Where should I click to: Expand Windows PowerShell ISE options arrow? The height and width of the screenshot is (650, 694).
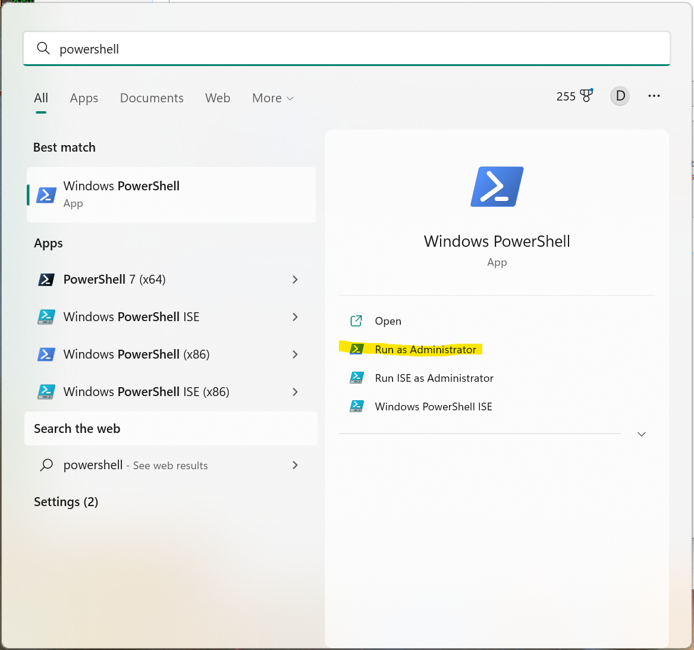(x=295, y=317)
